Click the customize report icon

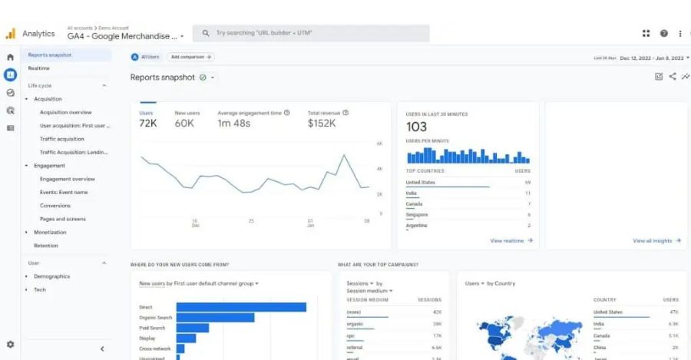coord(659,77)
